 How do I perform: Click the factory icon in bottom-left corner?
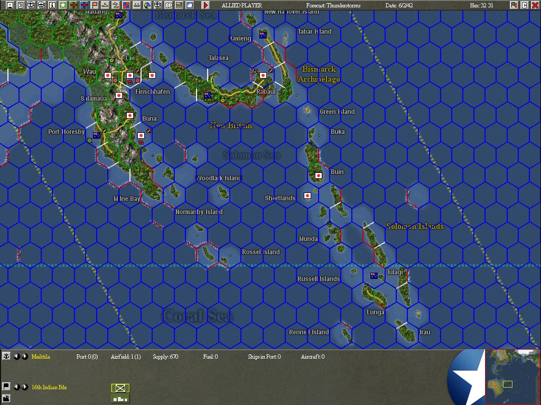point(6,399)
